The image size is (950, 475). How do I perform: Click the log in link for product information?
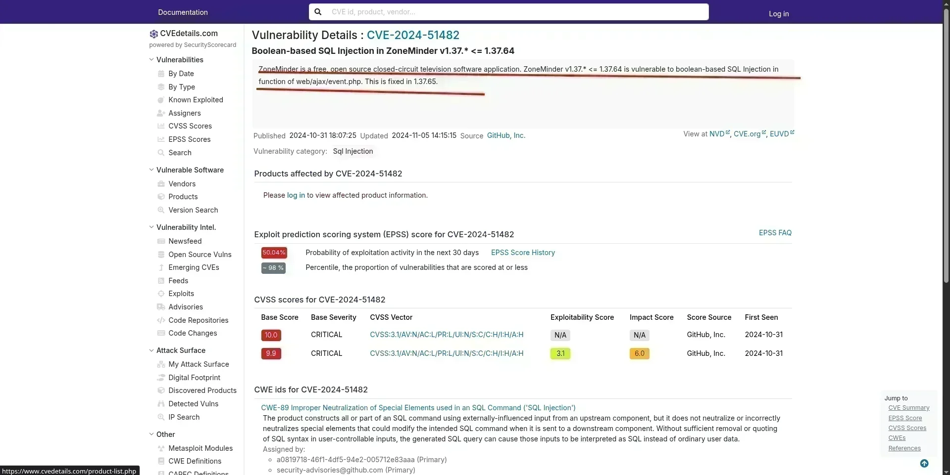(296, 195)
